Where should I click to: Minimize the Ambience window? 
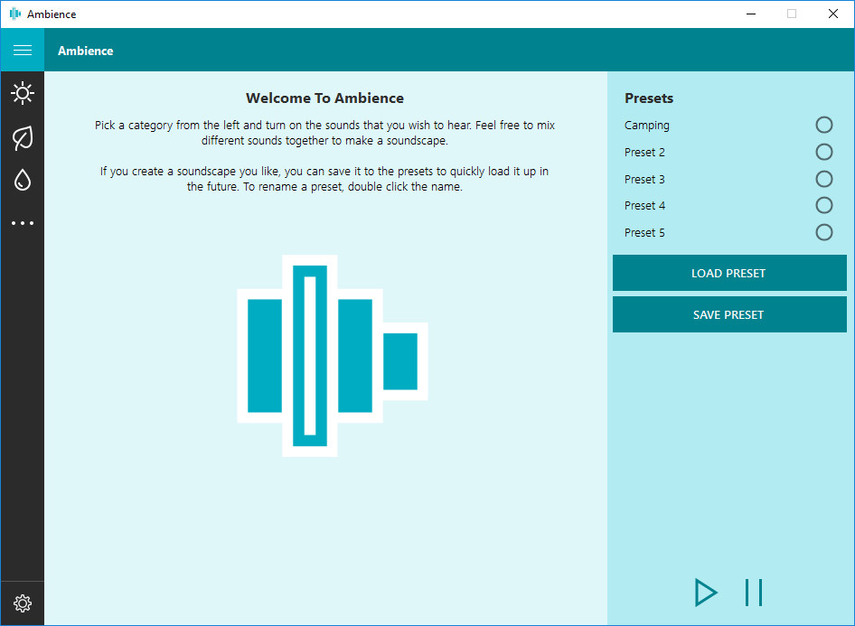(x=751, y=14)
